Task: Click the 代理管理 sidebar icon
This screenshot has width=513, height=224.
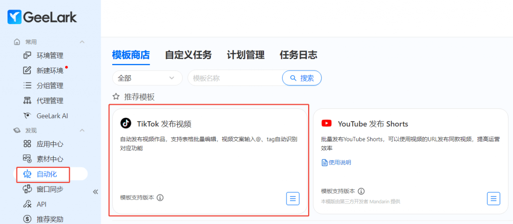Action: [28, 101]
